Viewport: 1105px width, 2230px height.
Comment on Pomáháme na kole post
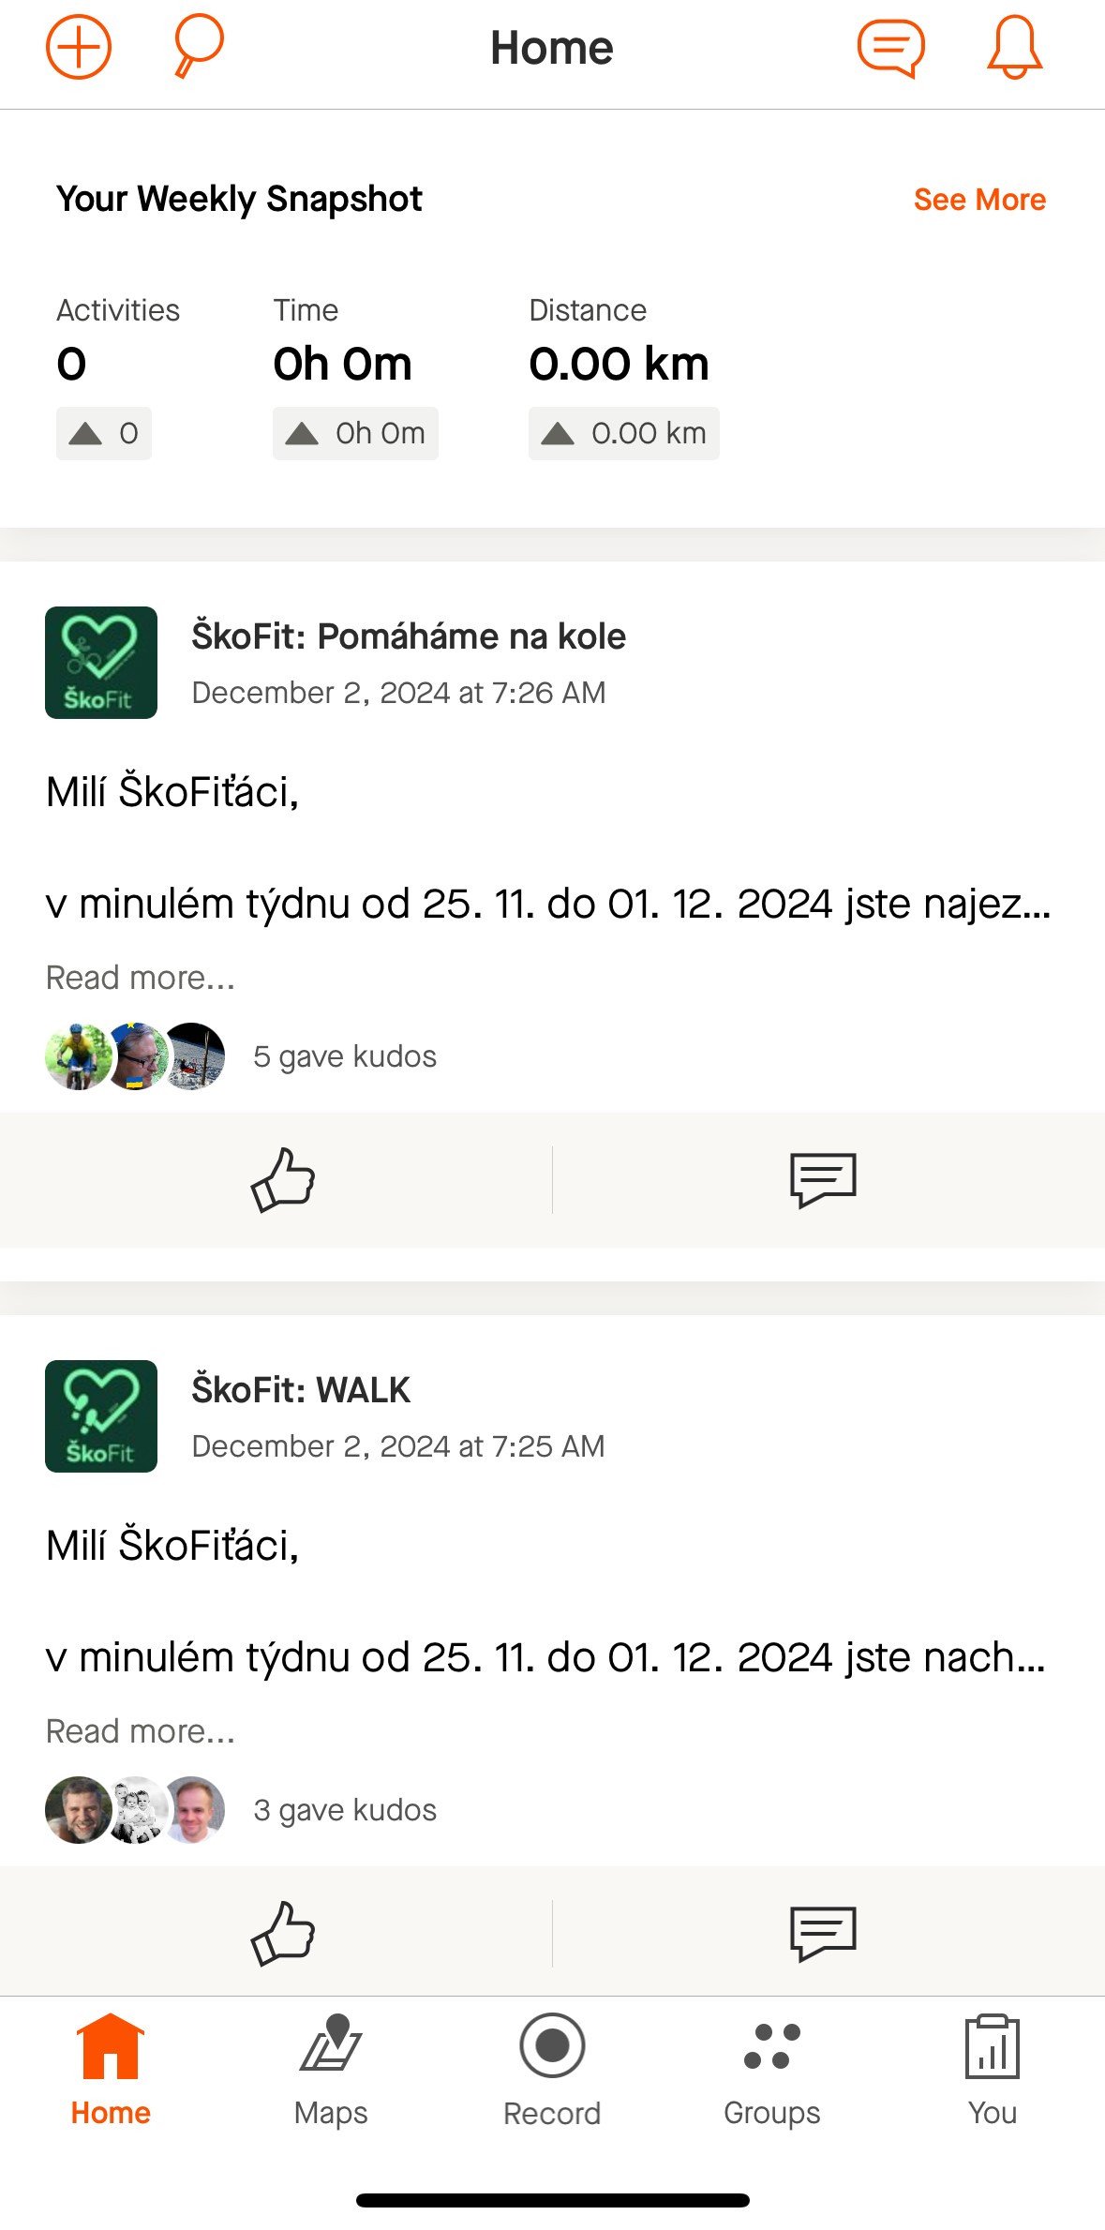click(x=824, y=1180)
